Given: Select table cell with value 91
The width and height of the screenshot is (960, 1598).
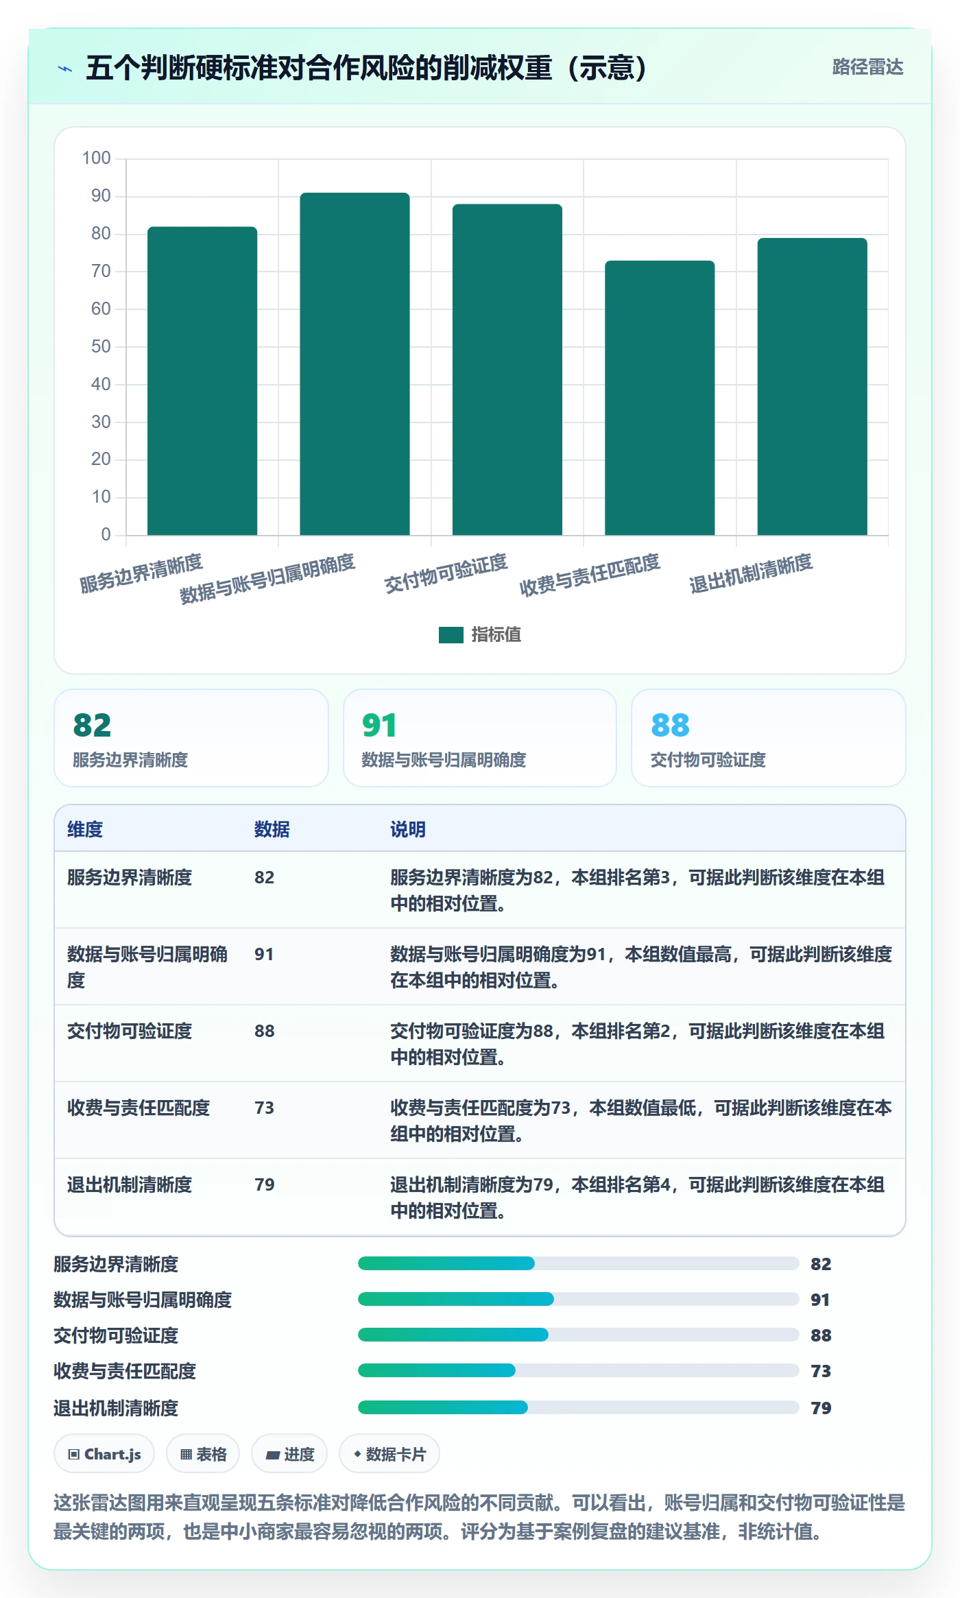Looking at the screenshot, I should pyautogui.click(x=264, y=954).
